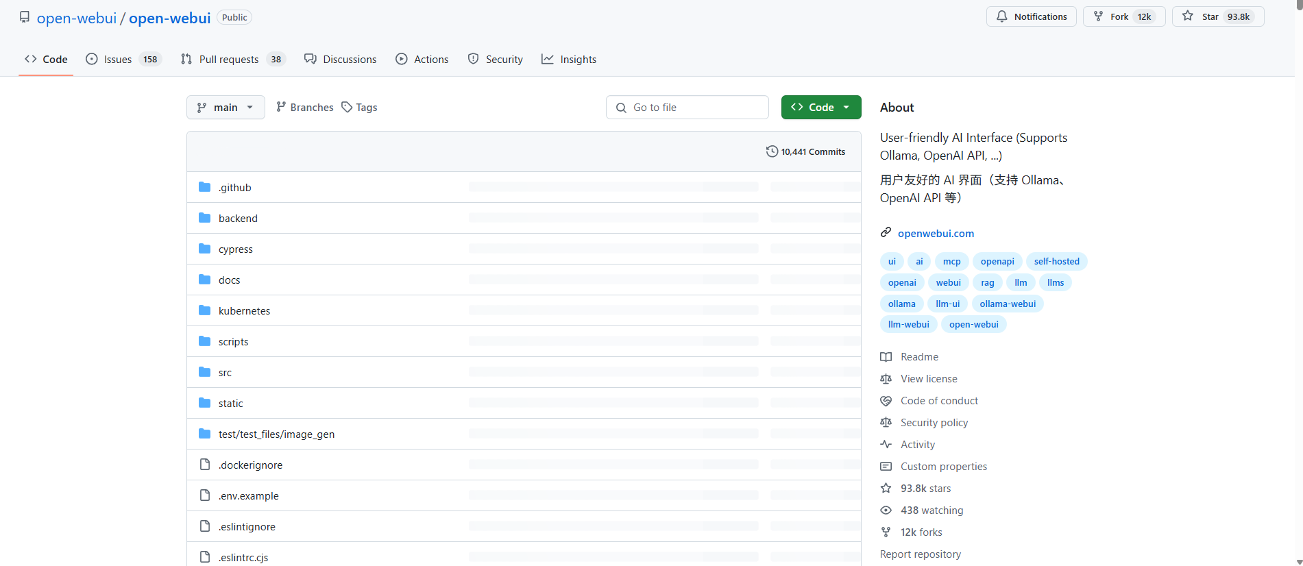
Task: Click the Notifications button
Action: pyautogui.click(x=1032, y=16)
